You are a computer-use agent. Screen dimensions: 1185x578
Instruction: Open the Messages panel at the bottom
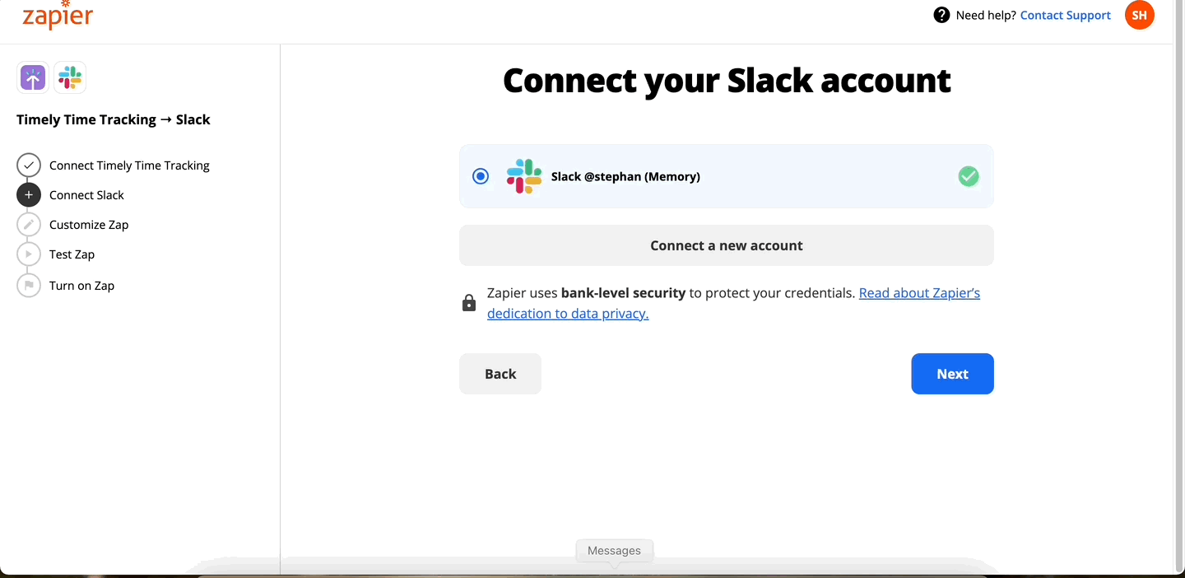614,550
